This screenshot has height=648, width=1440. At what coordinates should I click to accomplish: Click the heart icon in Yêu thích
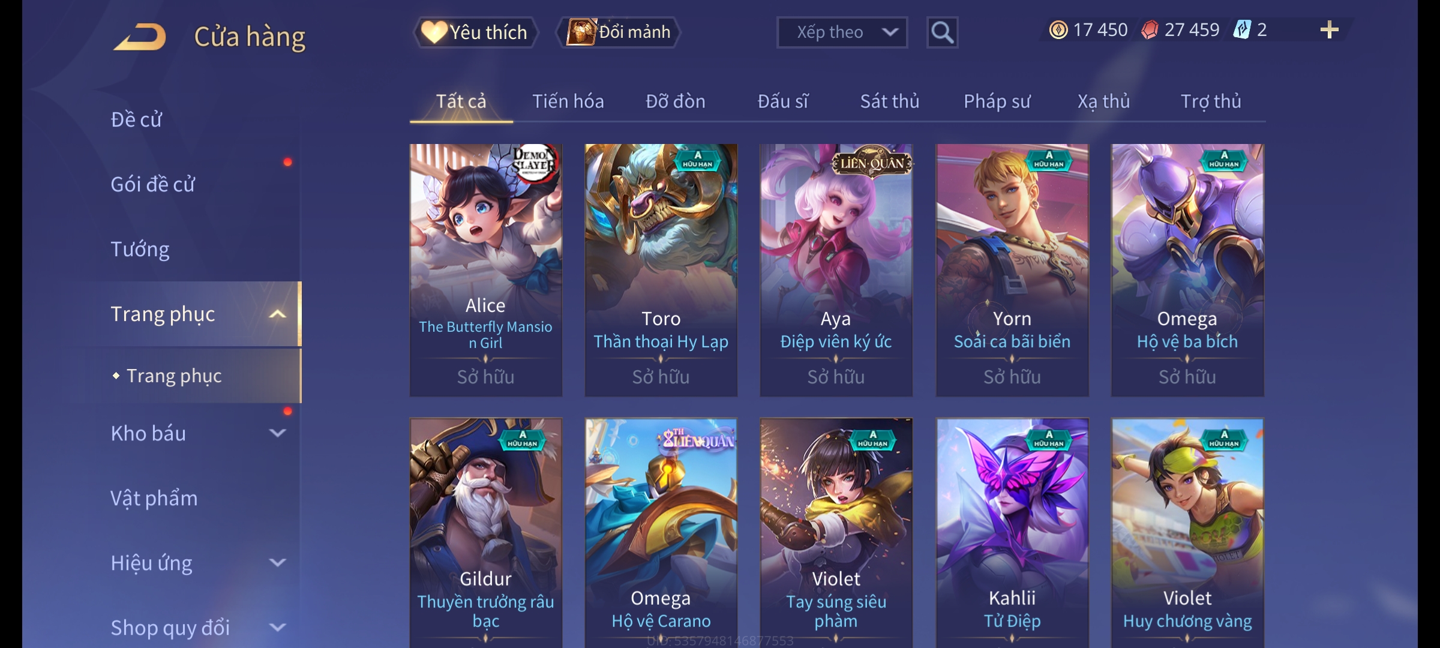434,32
